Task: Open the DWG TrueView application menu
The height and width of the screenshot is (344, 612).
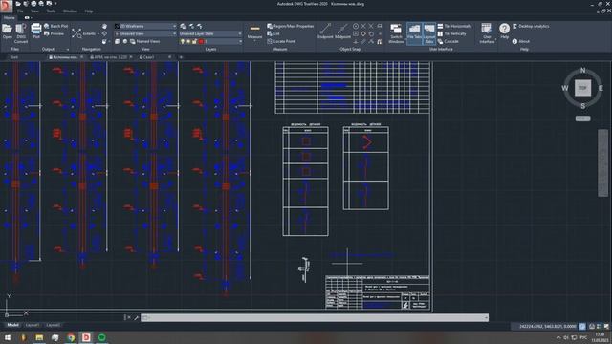Action: click(7, 6)
